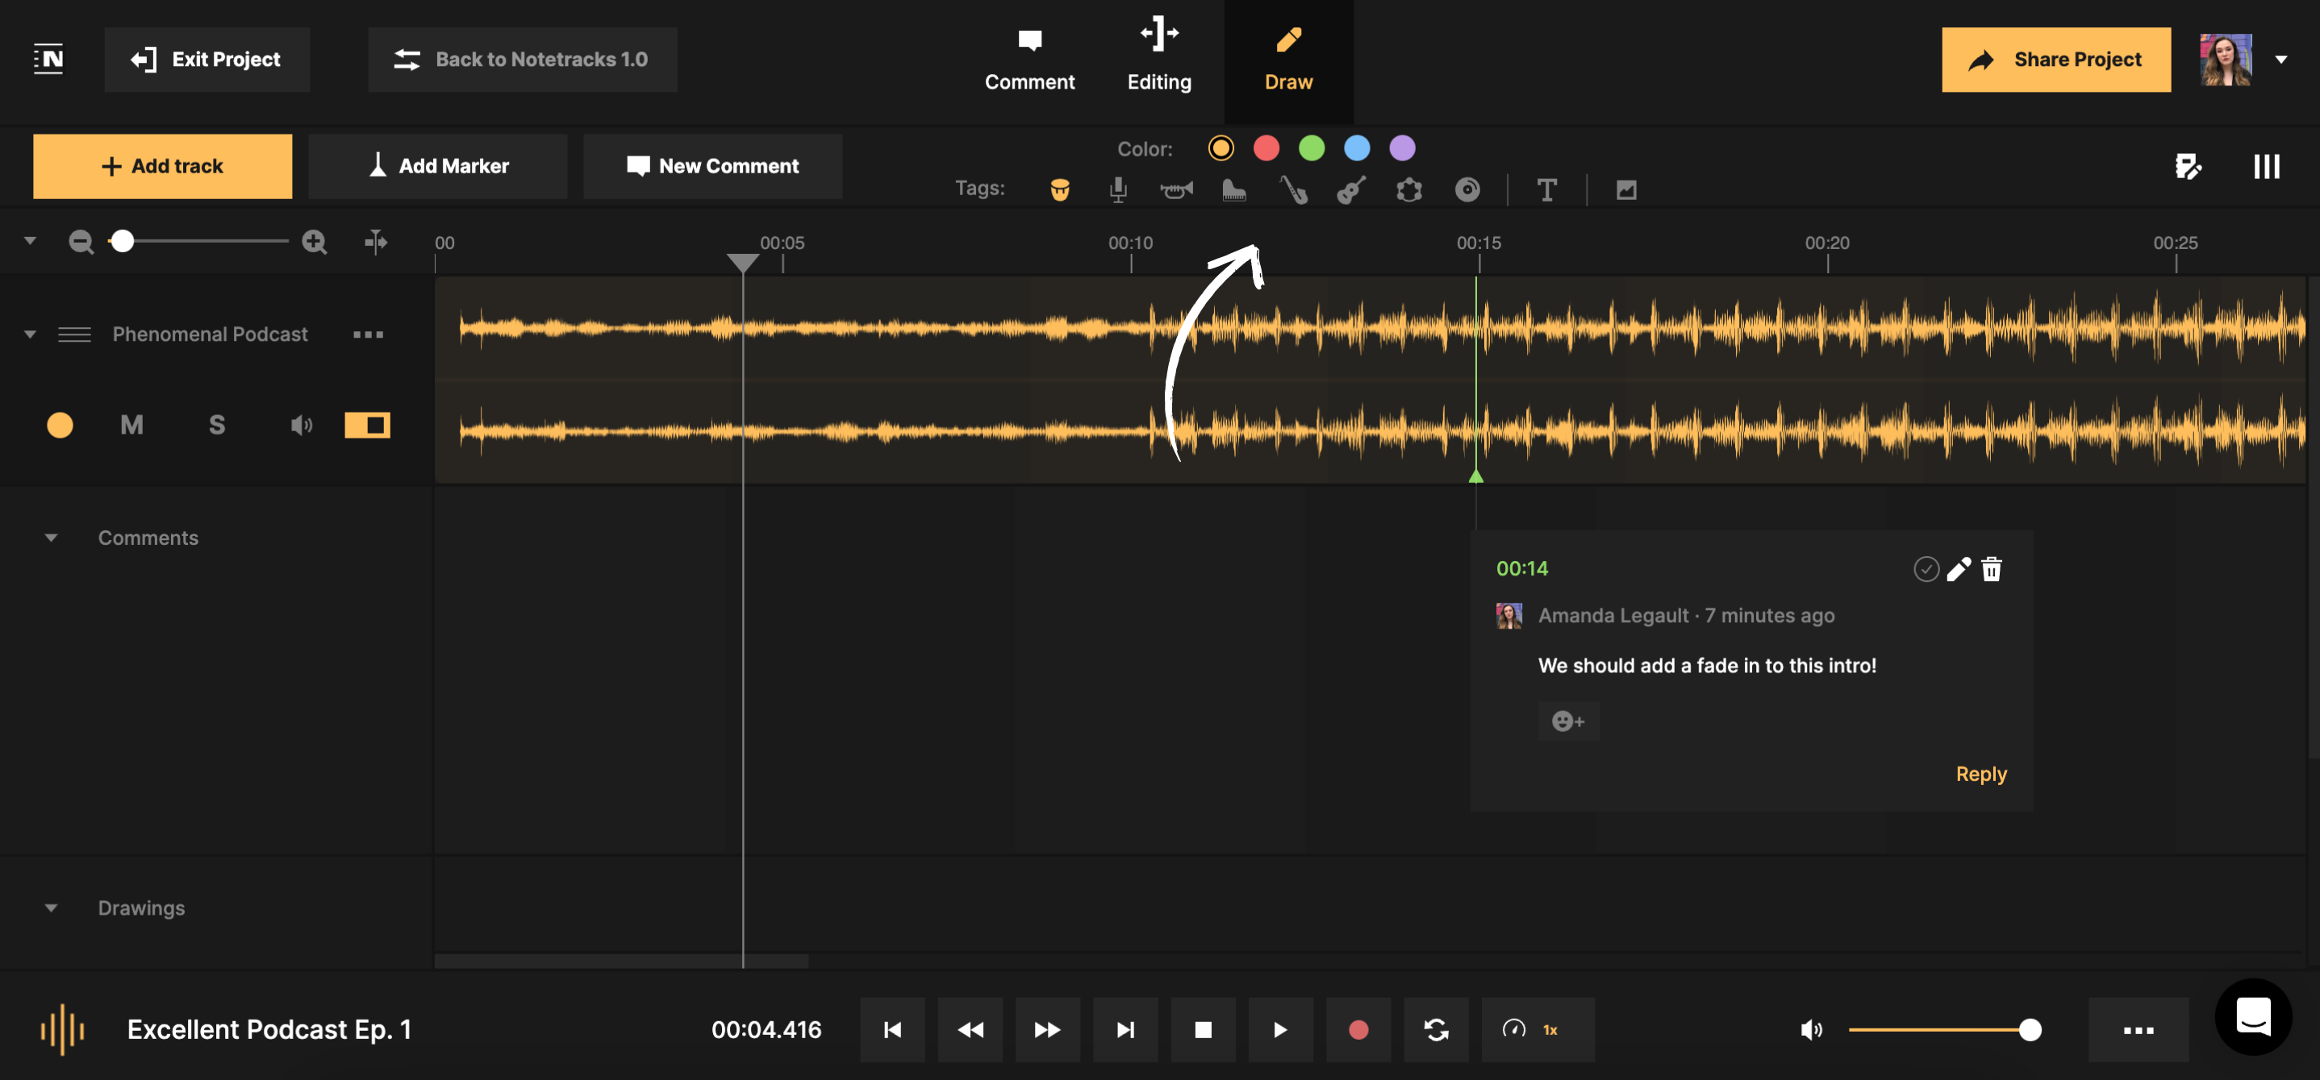Select the microphone tag icon
Screen dimensions: 2320x1080
click(x=1118, y=190)
